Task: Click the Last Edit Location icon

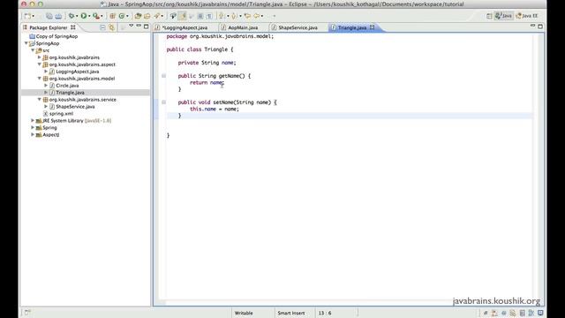Action: coord(247,16)
